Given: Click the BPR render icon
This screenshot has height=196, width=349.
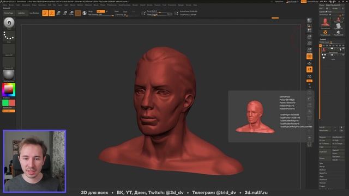Looking at the screenshot, I should (309, 21).
